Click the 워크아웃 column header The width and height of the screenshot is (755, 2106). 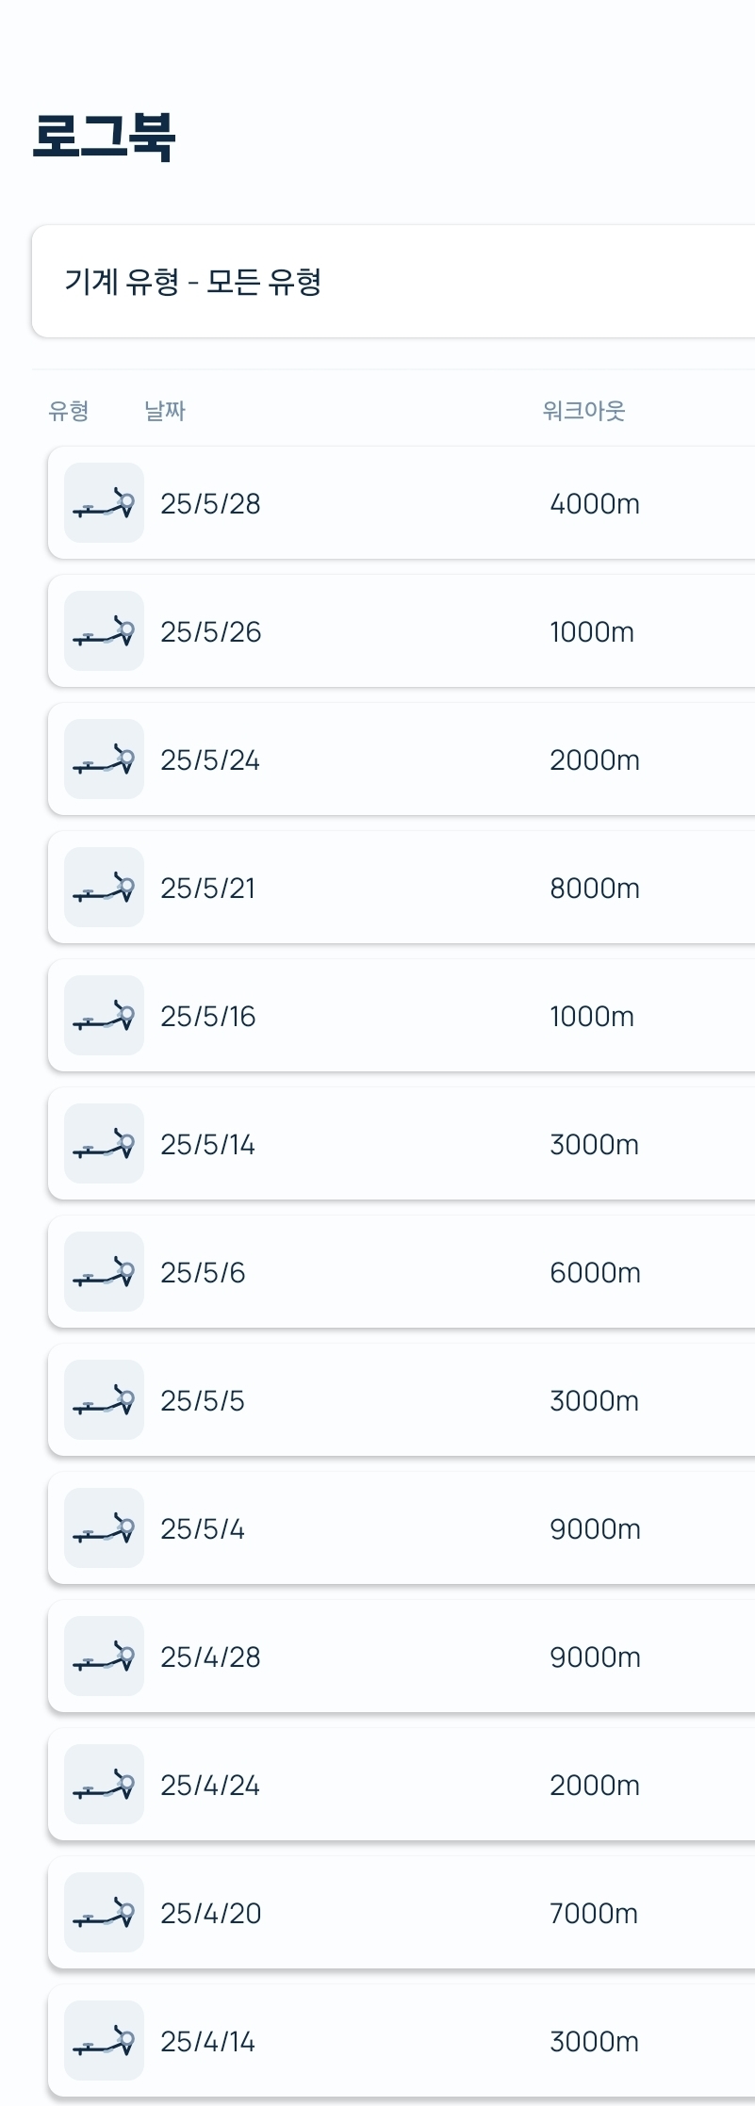tap(583, 411)
